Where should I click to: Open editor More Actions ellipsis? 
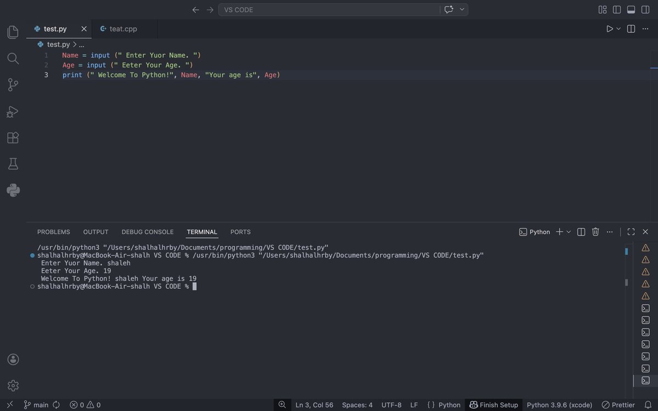coord(646,29)
